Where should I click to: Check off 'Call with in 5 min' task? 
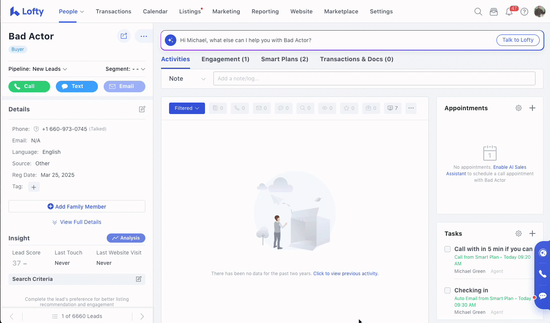click(447, 249)
